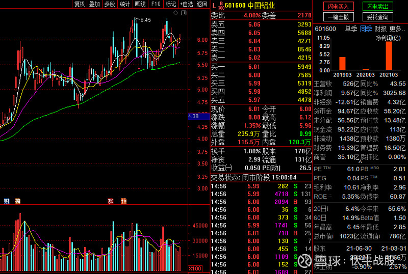
Task: Click the 一键全撤 cancel-all button
Action: [x=339, y=17]
